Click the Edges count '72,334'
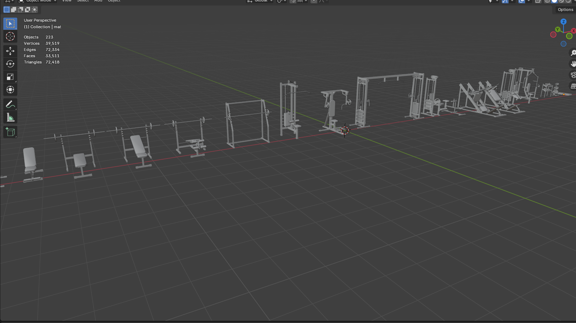 52,50
